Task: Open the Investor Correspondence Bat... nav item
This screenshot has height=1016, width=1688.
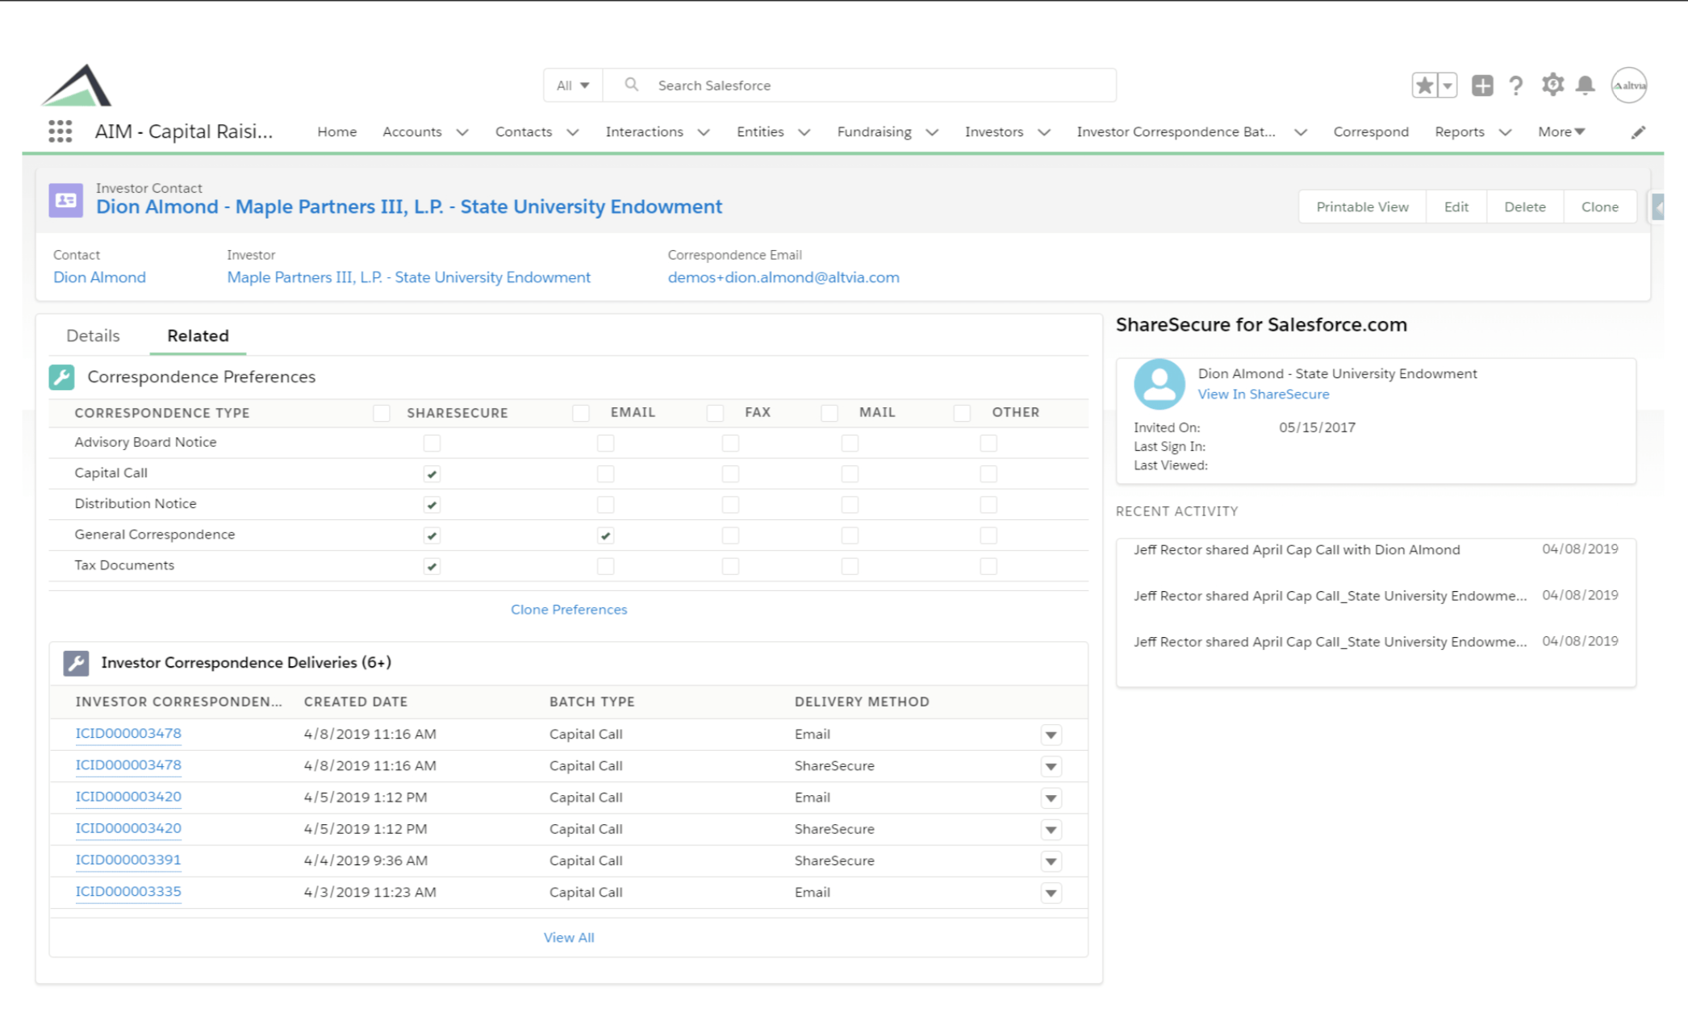Action: pyautogui.click(x=1176, y=131)
